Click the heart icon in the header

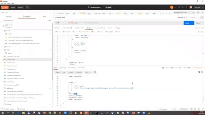186,7
